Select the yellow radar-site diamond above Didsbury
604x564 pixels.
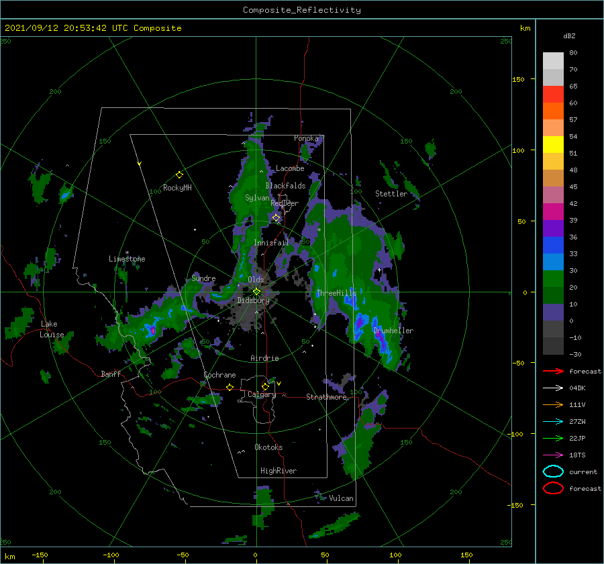point(256,292)
